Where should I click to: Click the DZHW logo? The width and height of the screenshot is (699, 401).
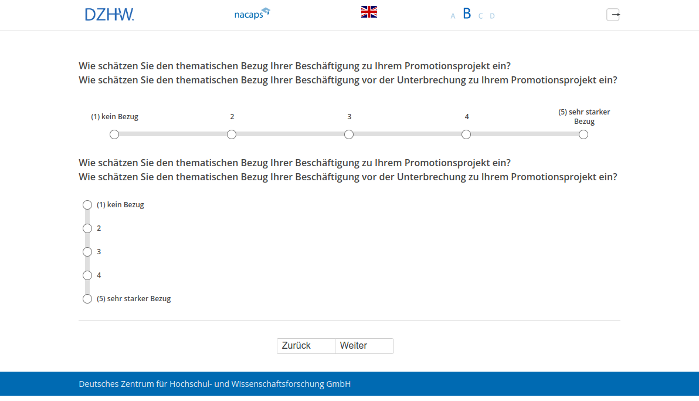tap(109, 15)
